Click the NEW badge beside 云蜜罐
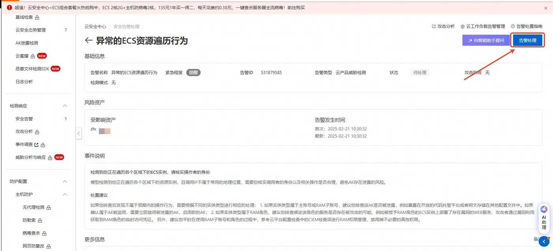Screen dimensions: 553x251 click(42, 56)
